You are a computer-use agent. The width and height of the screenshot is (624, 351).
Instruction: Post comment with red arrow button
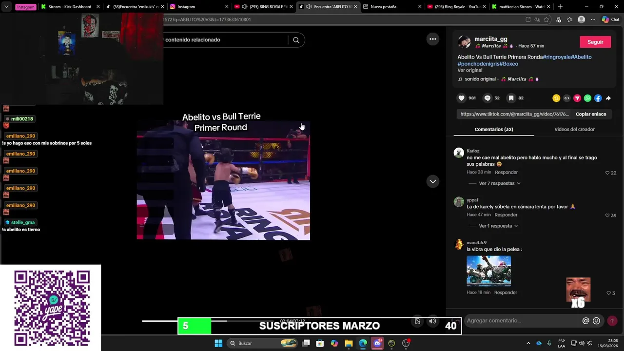tap(612, 321)
